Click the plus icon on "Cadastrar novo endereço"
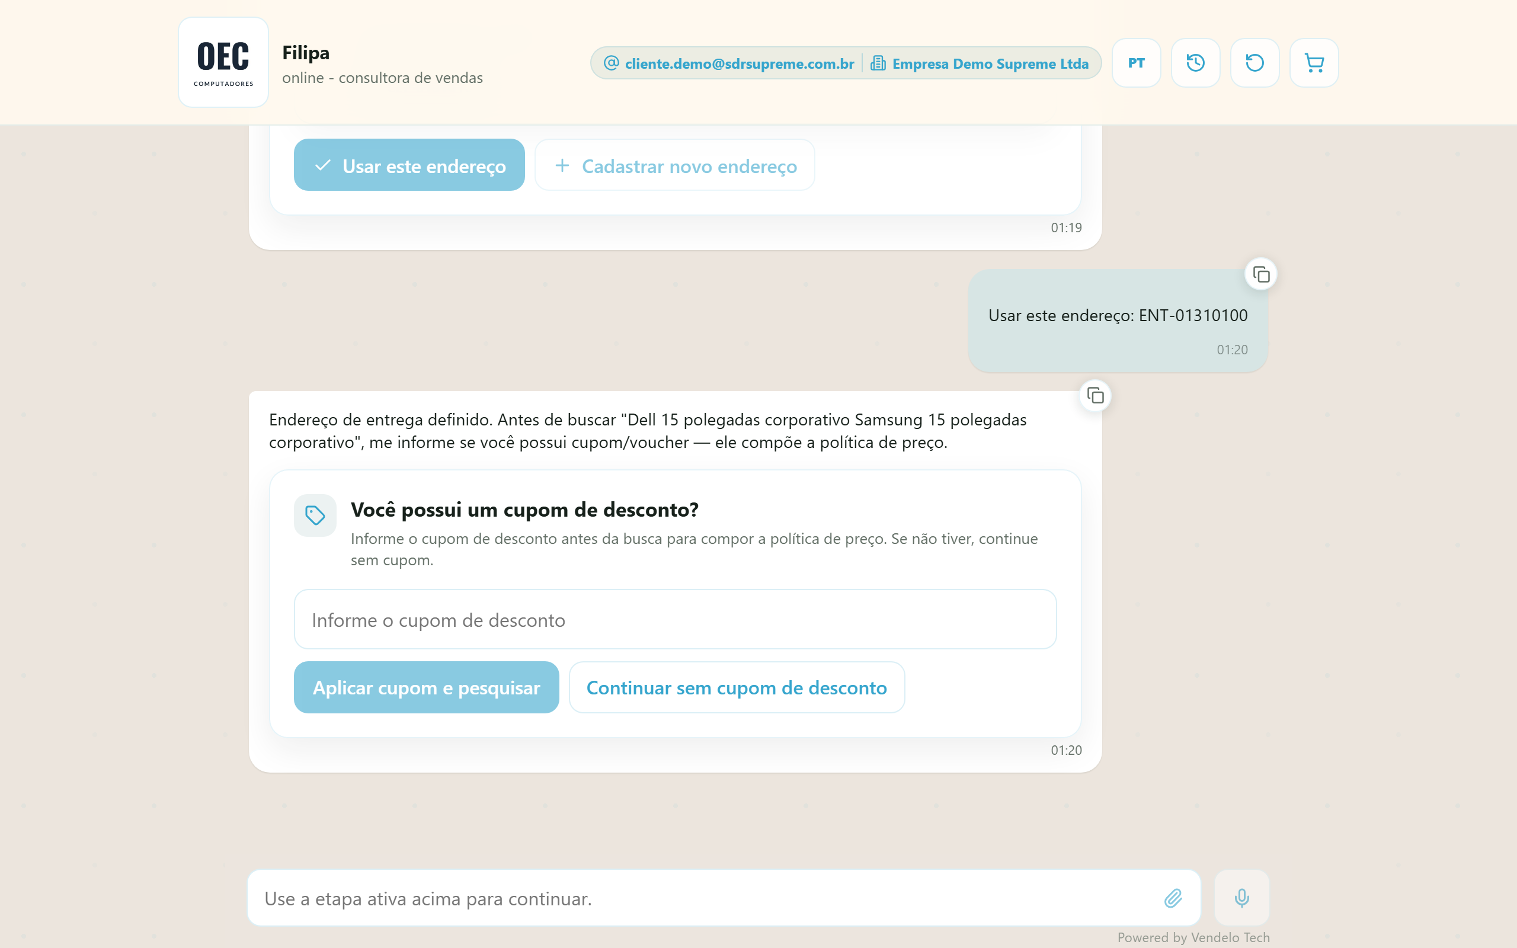This screenshot has width=1517, height=948. [x=562, y=165]
